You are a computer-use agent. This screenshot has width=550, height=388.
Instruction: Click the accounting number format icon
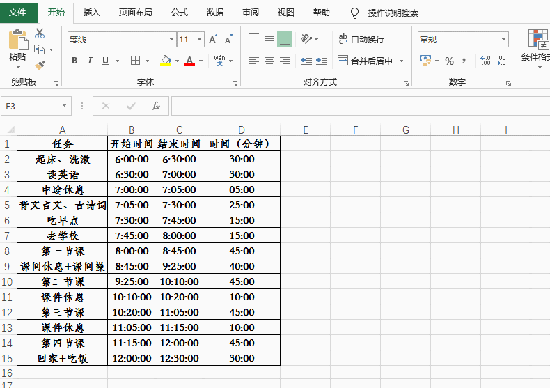pos(425,61)
